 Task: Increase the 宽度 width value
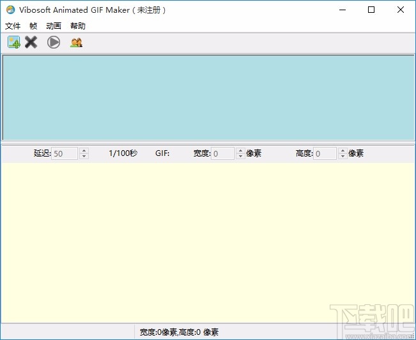tap(240, 150)
